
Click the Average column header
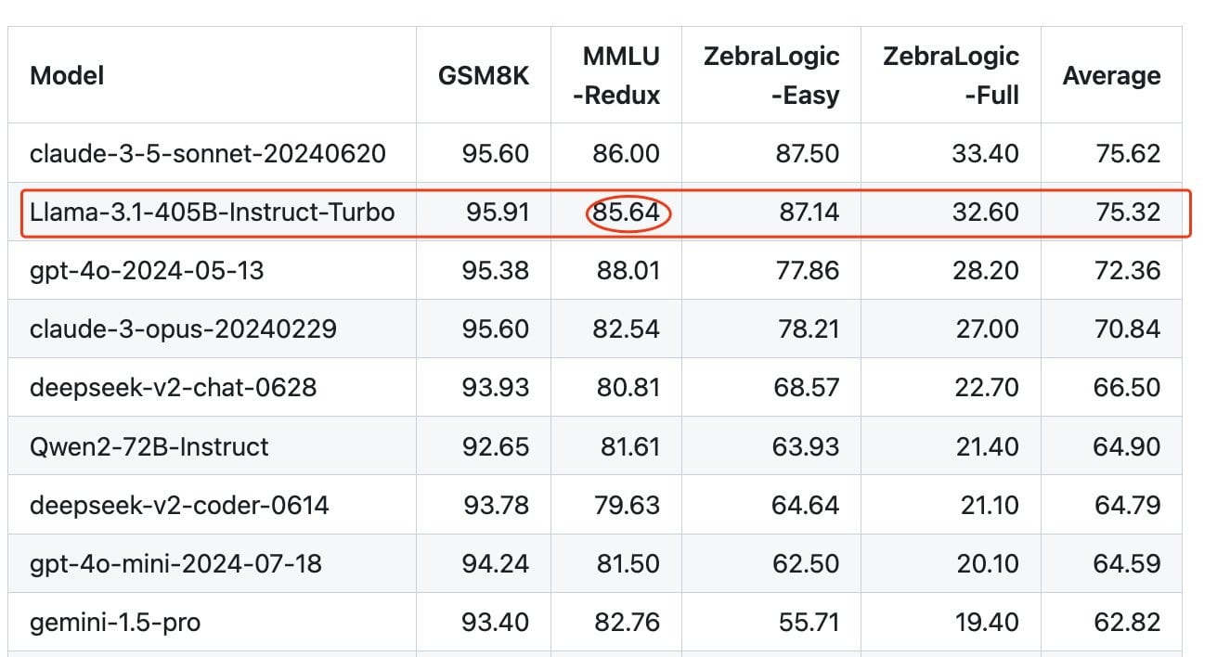(x=1111, y=75)
